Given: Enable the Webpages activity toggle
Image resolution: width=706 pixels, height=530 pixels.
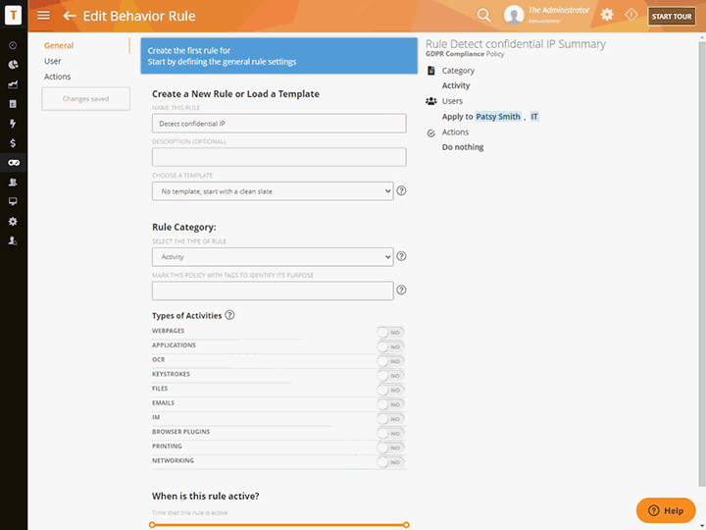Looking at the screenshot, I should (x=390, y=332).
